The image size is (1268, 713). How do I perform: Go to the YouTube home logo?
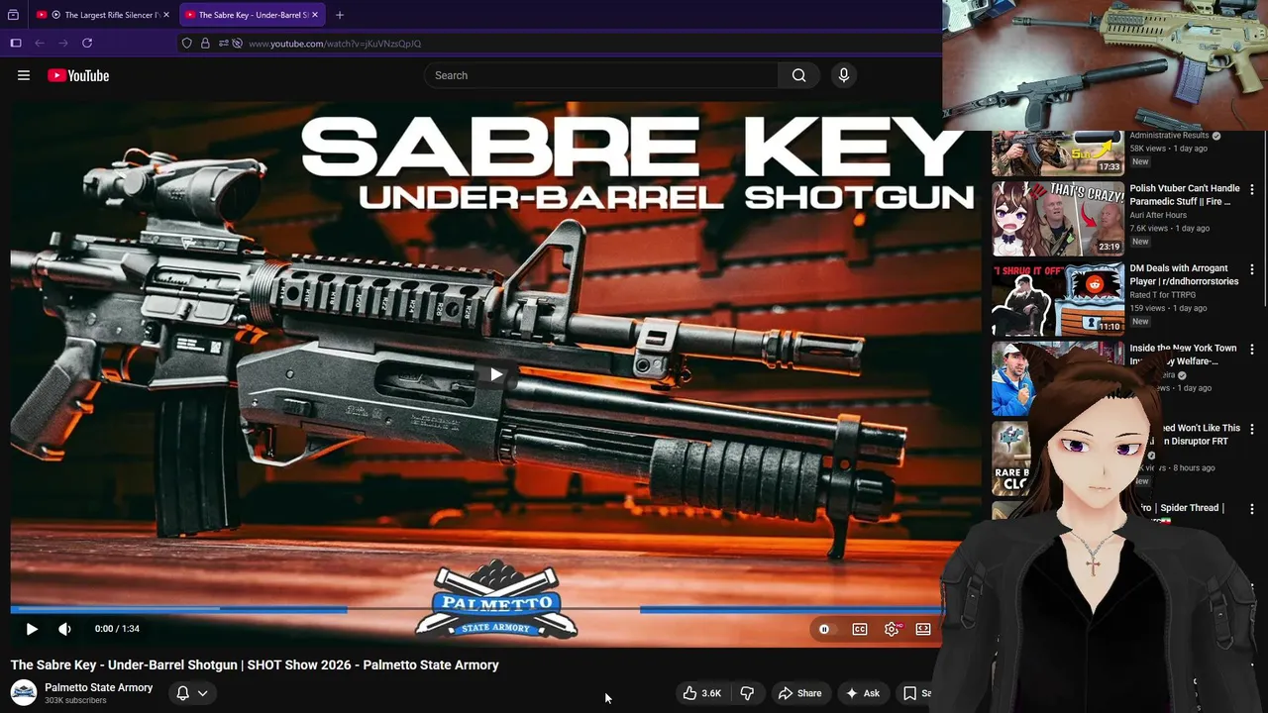78,75
